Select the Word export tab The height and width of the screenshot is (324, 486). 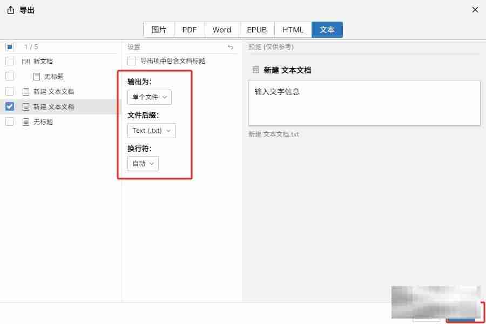[221, 30]
